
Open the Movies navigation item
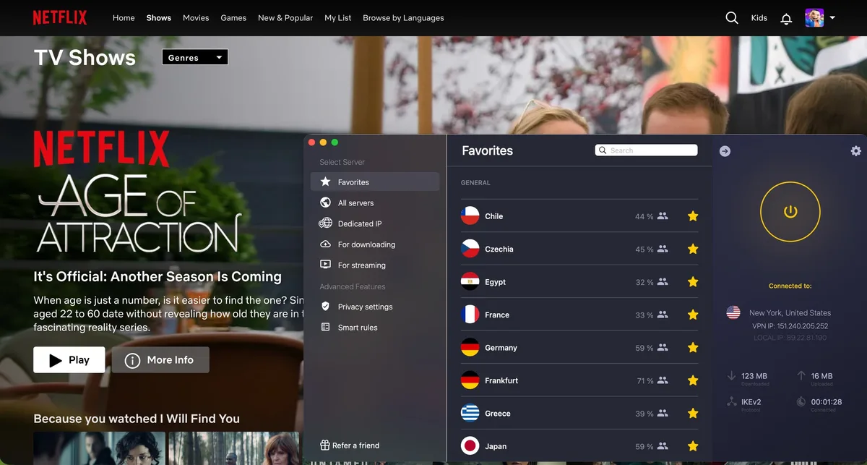(196, 18)
